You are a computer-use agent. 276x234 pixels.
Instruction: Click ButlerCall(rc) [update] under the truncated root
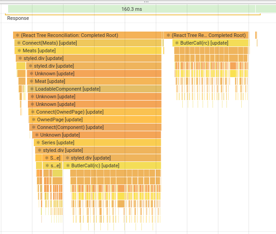click(x=210, y=43)
